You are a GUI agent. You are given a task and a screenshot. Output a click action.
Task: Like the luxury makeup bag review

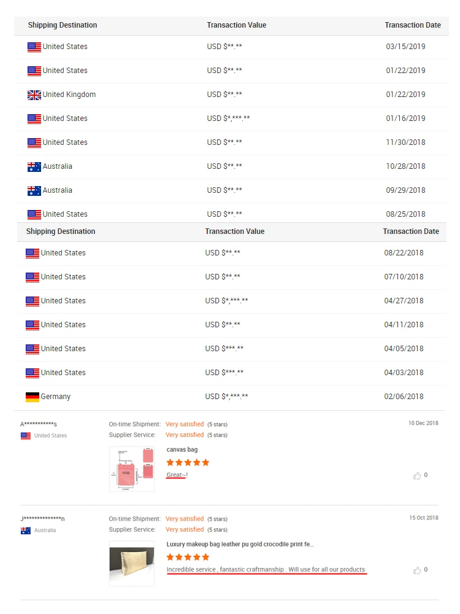click(x=417, y=570)
